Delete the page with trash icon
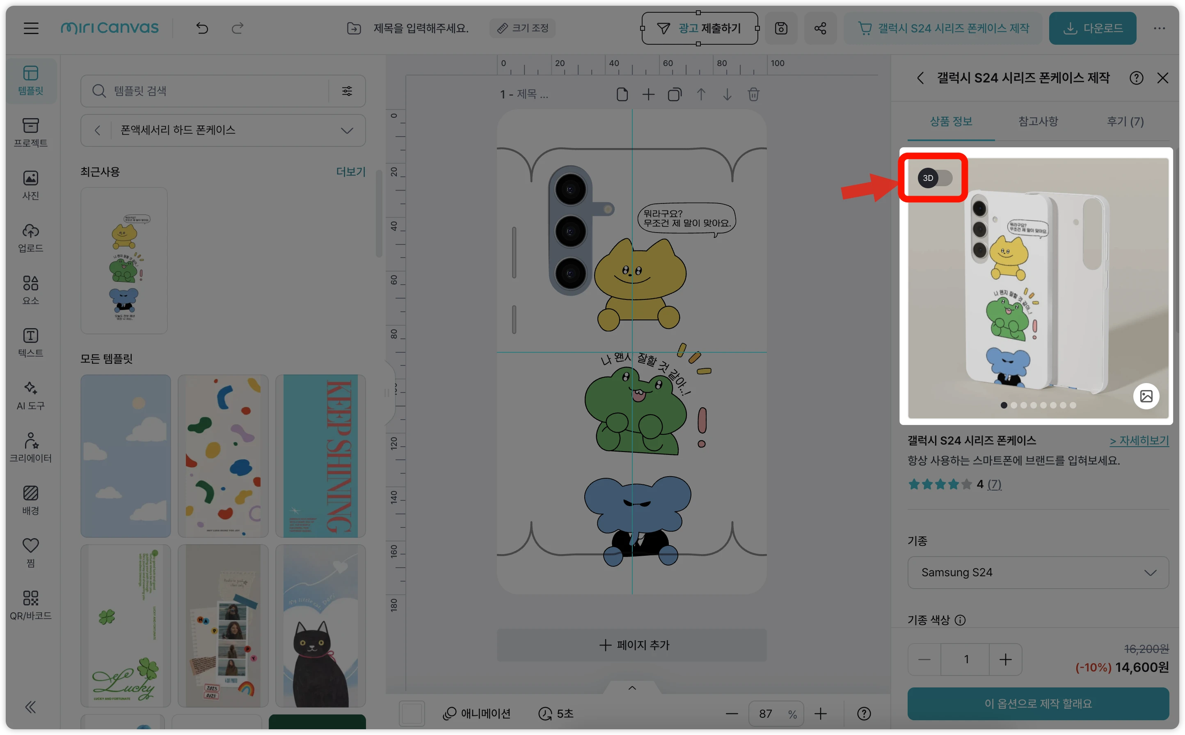This screenshot has width=1185, height=735. pos(753,94)
